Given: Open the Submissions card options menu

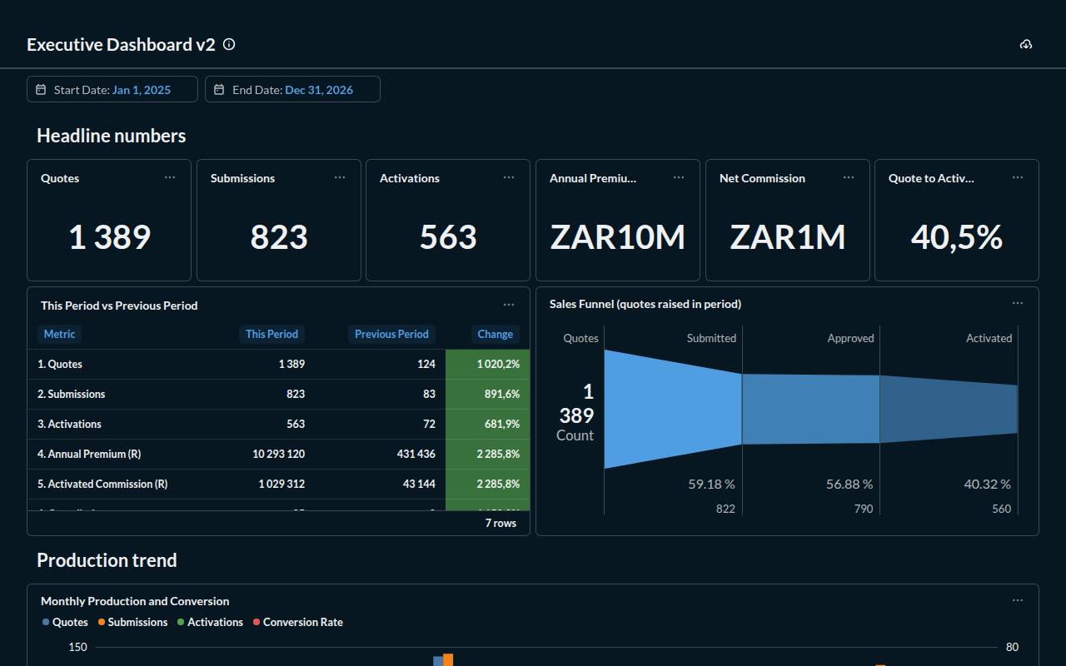Looking at the screenshot, I should [340, 177].
